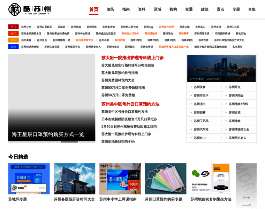Open the 苏州大事记 night skyline image

tap(221, 68)
